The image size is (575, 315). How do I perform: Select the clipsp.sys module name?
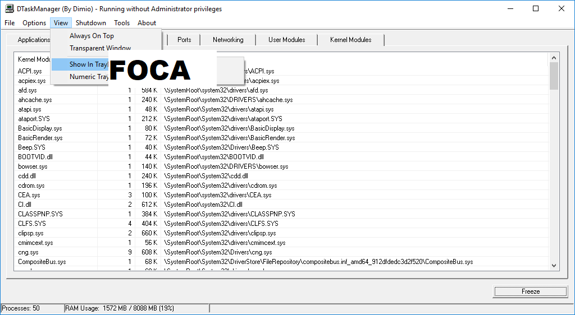pos(31,233)
